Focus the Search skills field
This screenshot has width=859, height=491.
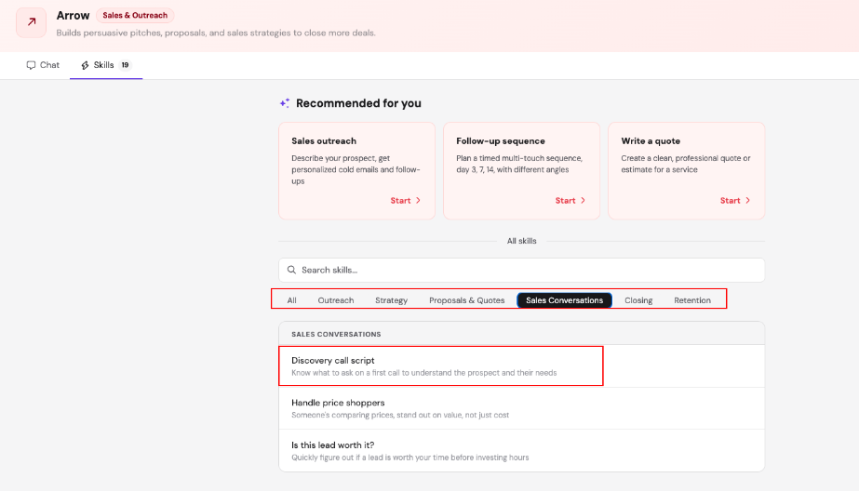(521, 270)
